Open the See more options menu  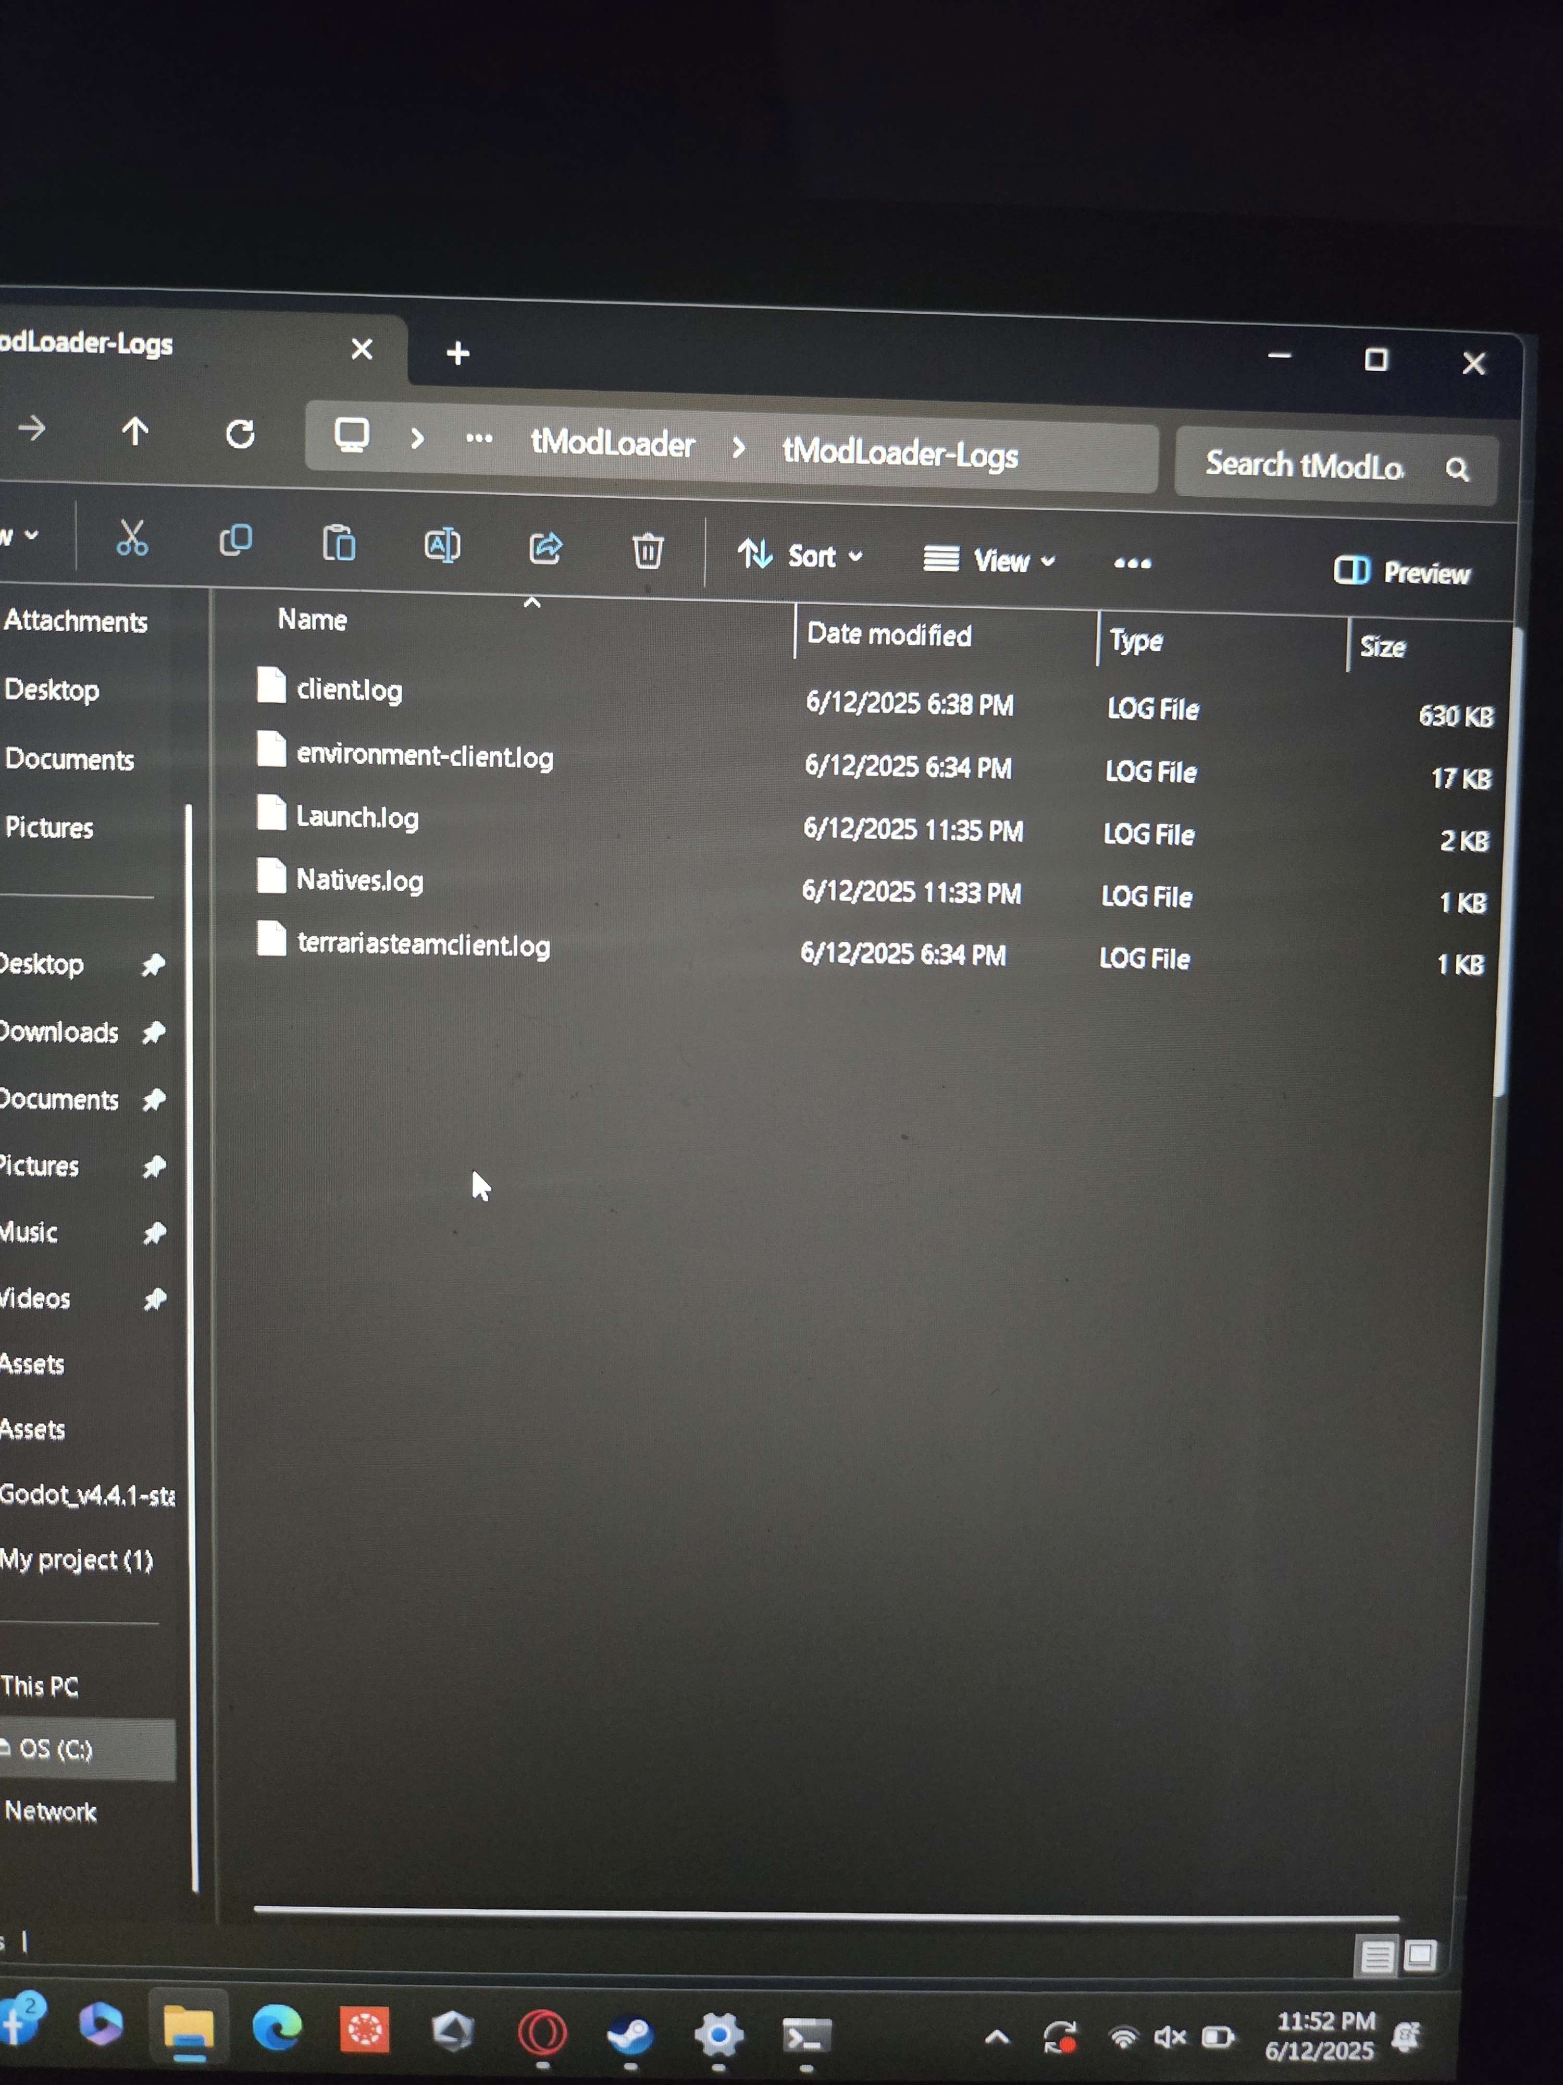coord(1132,563)
